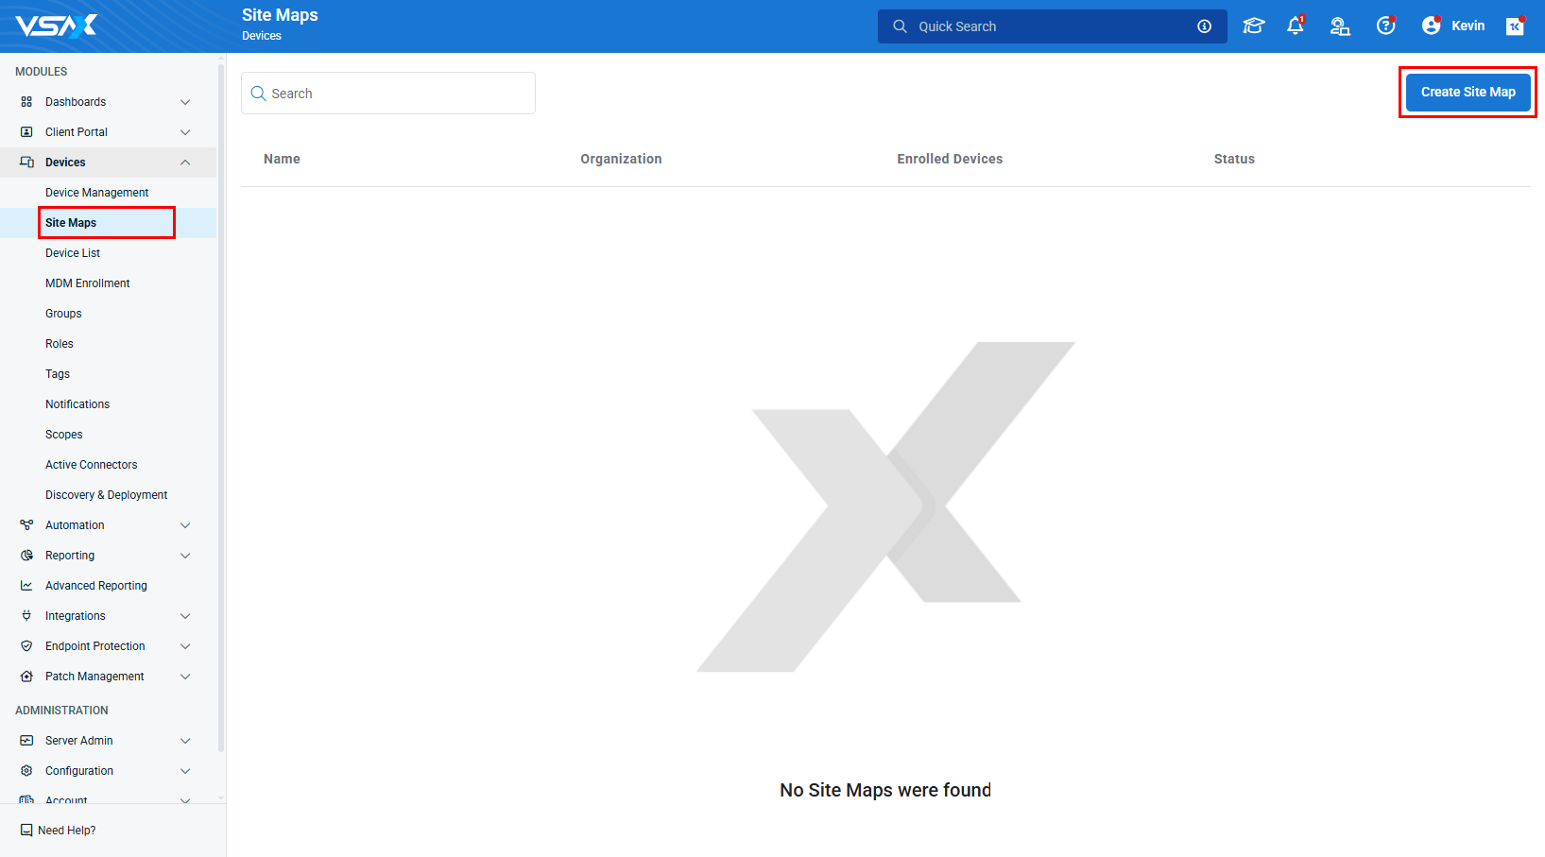Expand the Patch Management chevron

click(x=185, y=677)
